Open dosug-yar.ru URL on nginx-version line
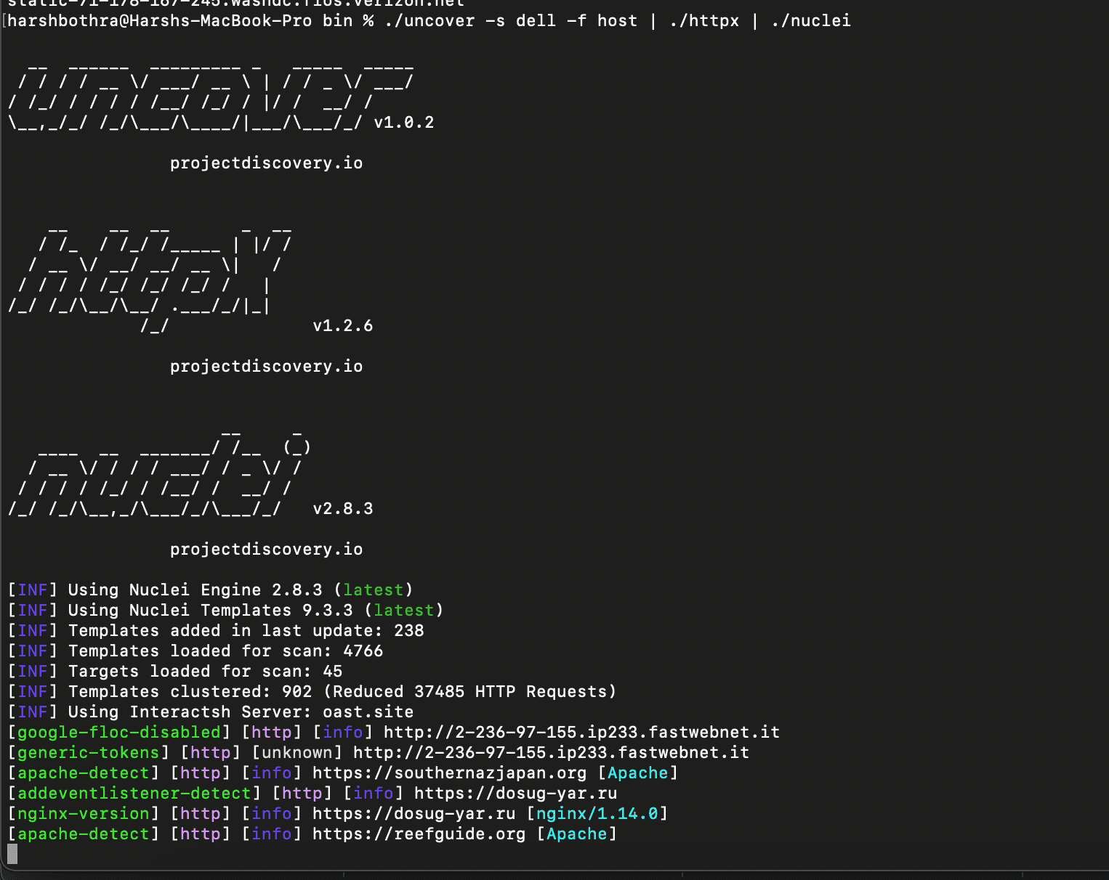Viewport: 1109px width, 880px height. pos(414,813)
